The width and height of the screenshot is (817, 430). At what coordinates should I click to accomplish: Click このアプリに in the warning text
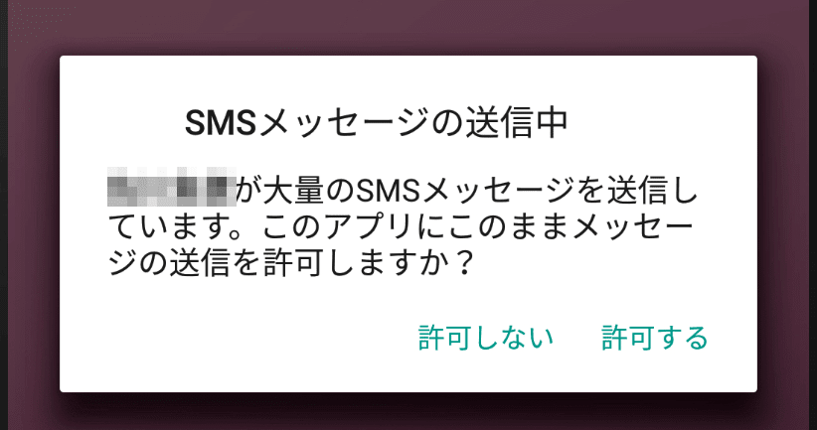pos(354,227)
